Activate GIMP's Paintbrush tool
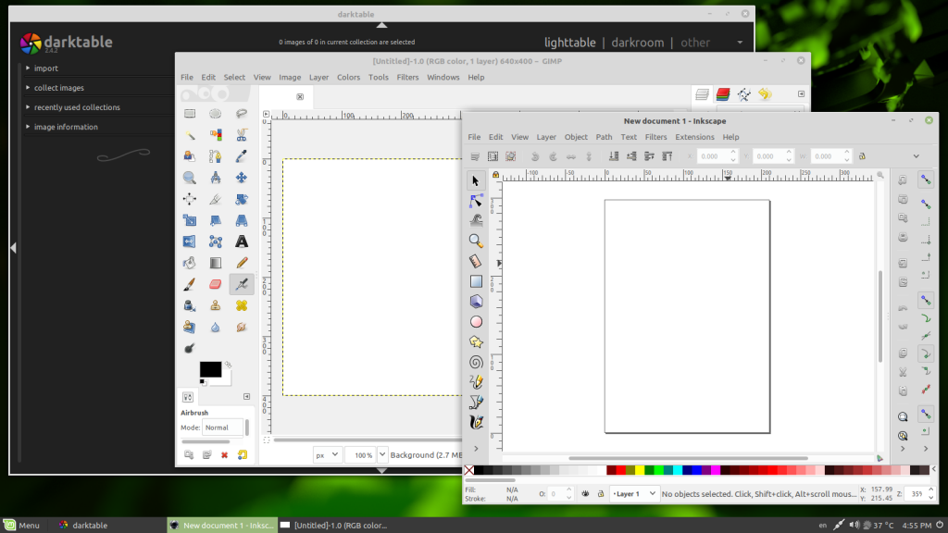Screen dimensions: 948x533 [190, 283]
